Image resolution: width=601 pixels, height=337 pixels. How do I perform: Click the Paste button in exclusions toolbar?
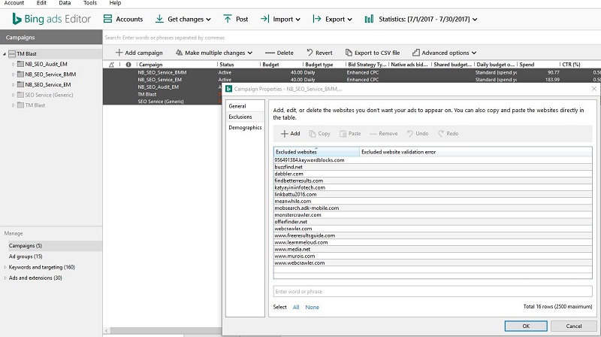pos(350,134)
